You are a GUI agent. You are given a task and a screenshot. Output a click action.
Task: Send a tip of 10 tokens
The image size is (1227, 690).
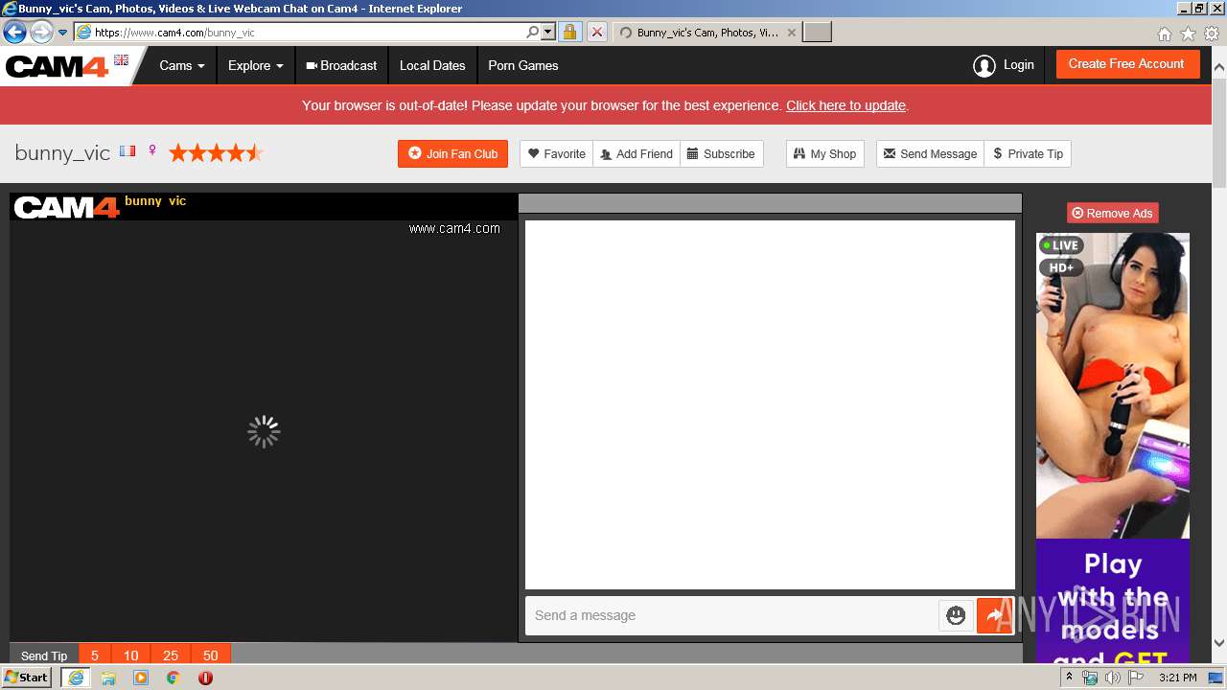pyautogui.click(x=131, y=655)
